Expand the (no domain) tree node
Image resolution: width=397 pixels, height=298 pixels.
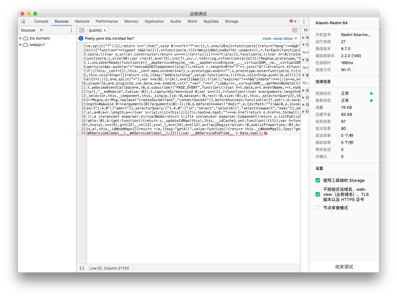[x=21, y=38]
